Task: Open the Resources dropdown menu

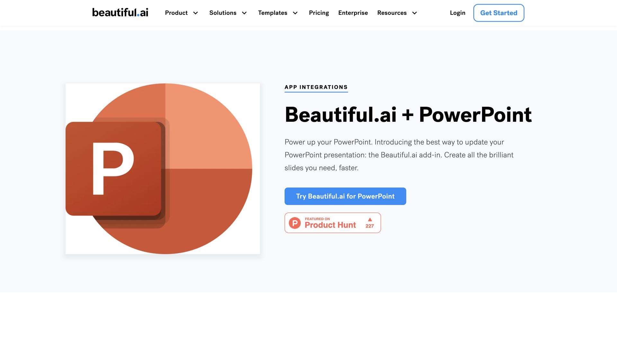Action: tap(392, 13)
